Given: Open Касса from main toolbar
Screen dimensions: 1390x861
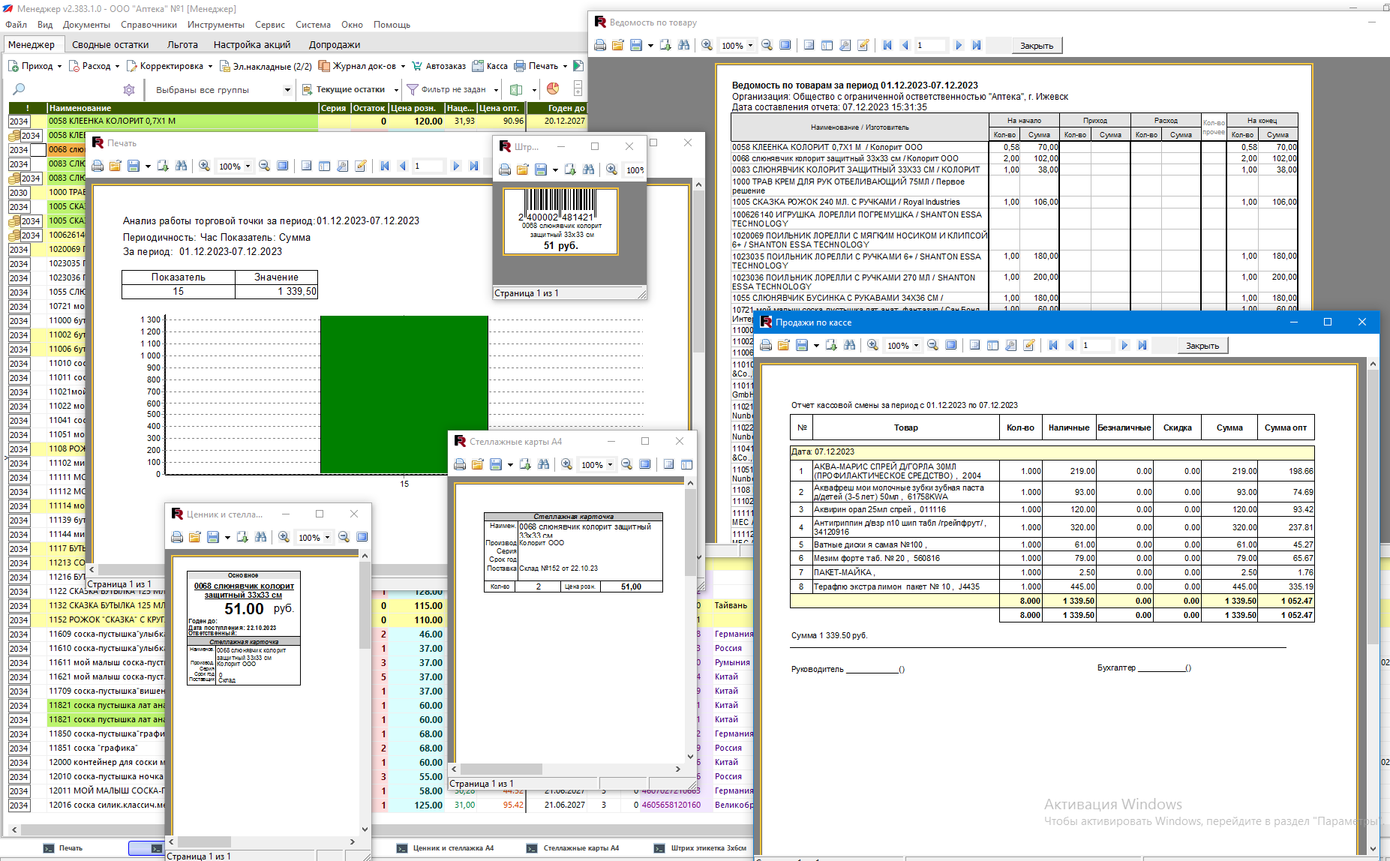Looking at the screenshot, I should point(490,66).
